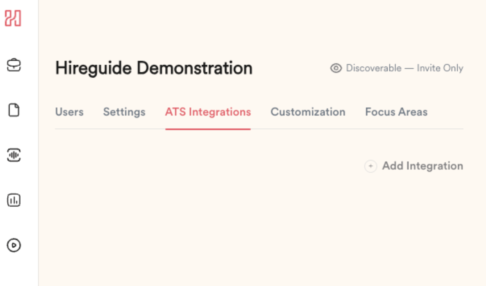
Task: Open the Focus Areas tab
Action: [x=396, y=112]
